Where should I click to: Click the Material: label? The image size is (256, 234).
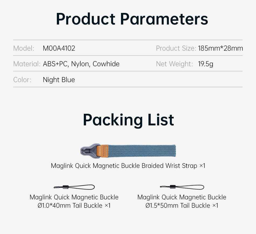(x=27, y=64)
